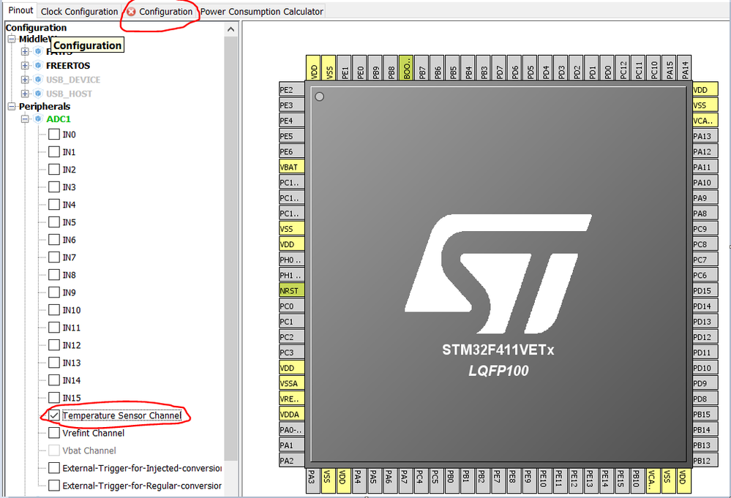This screenshot has height=498, width=731.
Task: Uncheck Temperature Sensor Channel
Action: (x=54, y=415)
